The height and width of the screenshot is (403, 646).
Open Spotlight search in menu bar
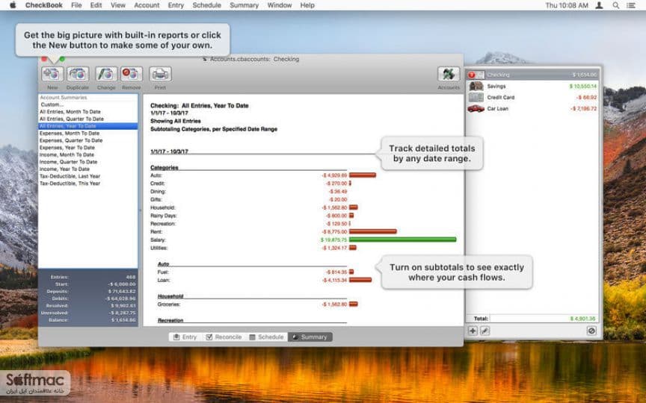pos(615,5)
